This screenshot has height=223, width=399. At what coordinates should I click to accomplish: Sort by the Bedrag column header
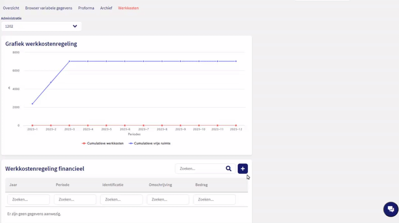201,185
